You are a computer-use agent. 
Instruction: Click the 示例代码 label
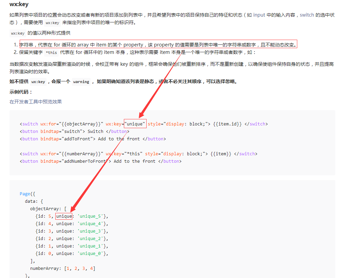[21, 92]
